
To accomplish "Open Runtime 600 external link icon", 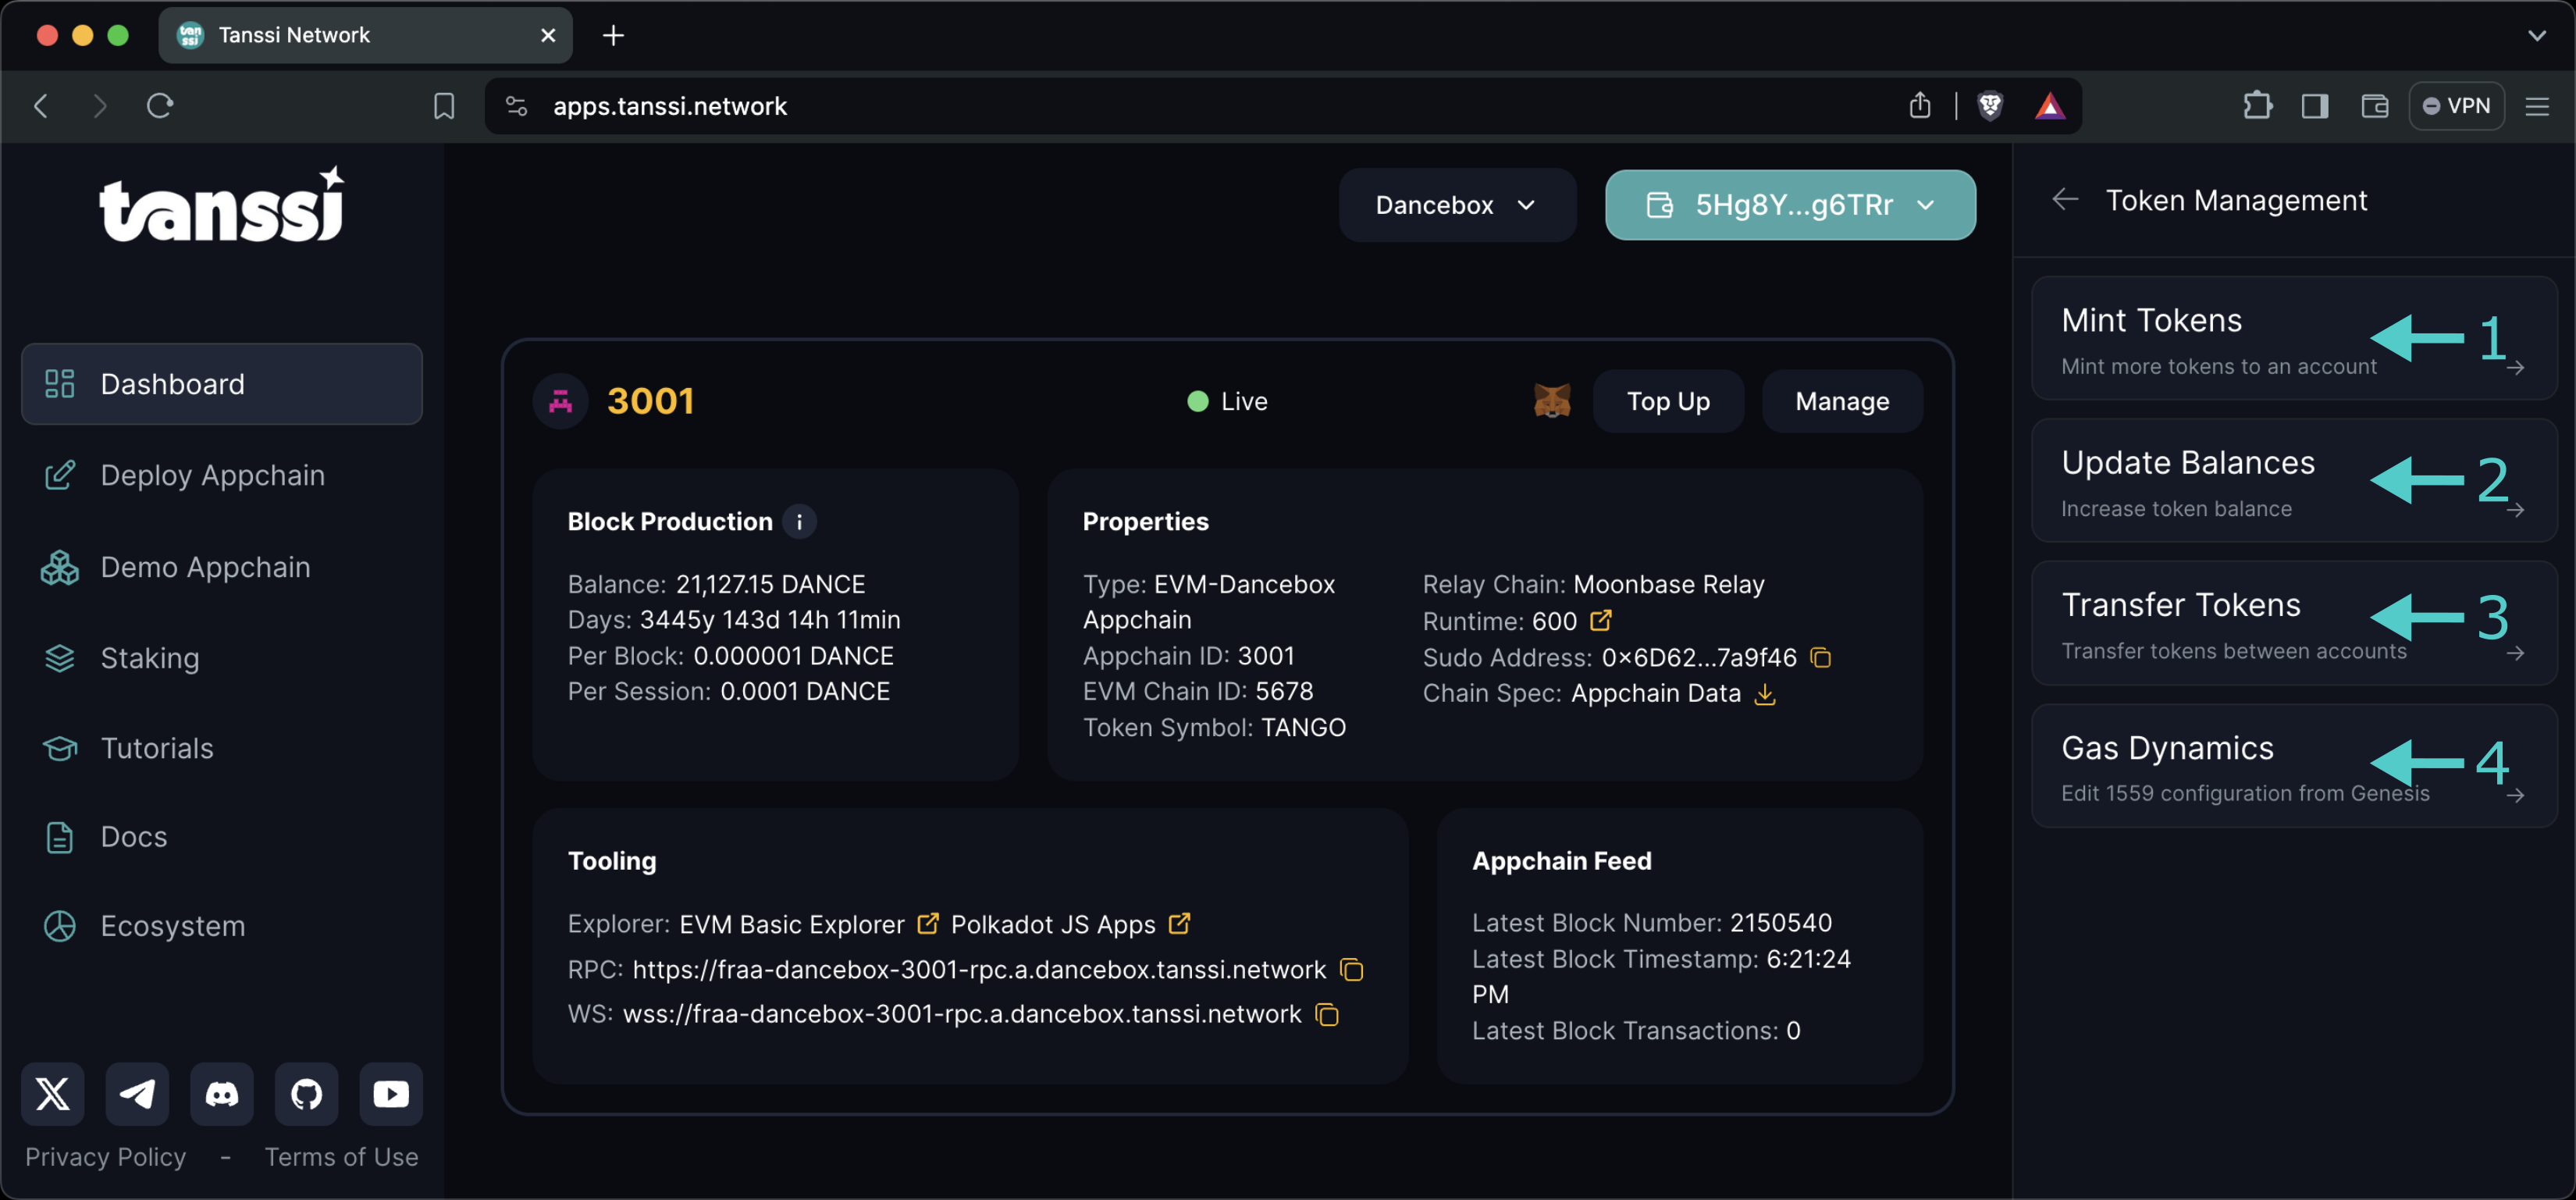I will [x=1601, y=620].
